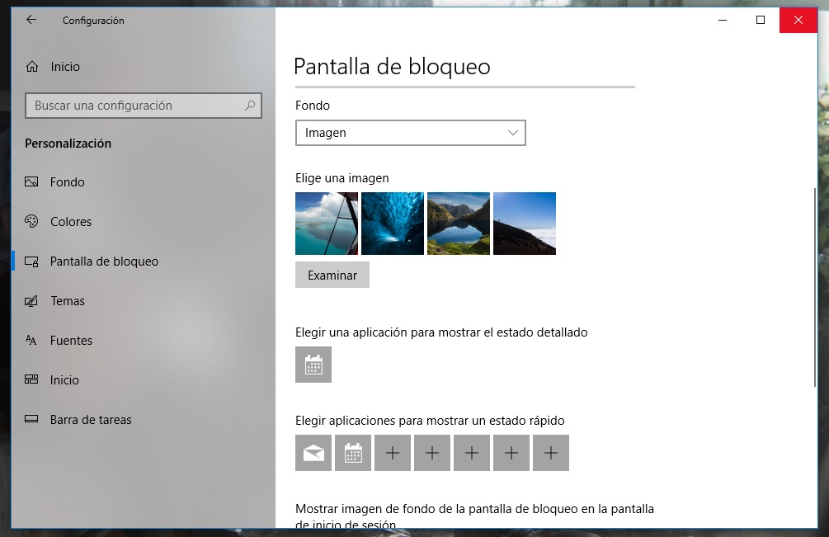Open the Inicio settings section
The width and height of the screenshot is (829, 537).
66,380
